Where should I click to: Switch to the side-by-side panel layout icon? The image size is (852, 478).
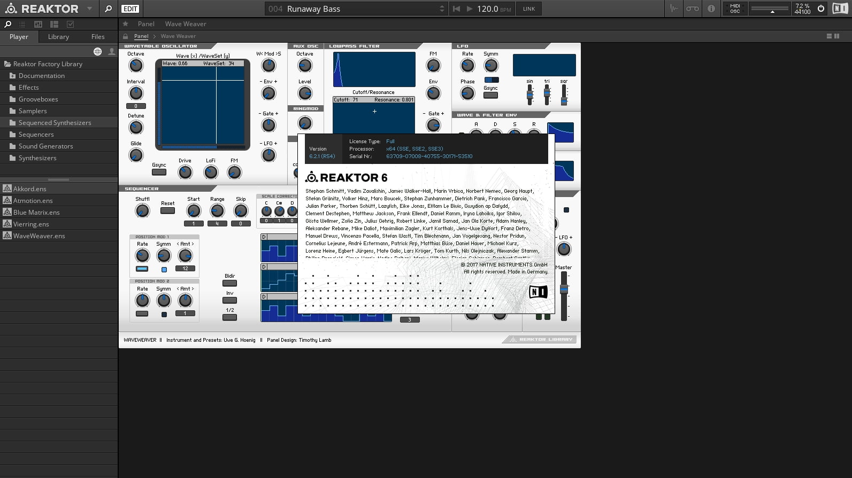tap(836, 36)
